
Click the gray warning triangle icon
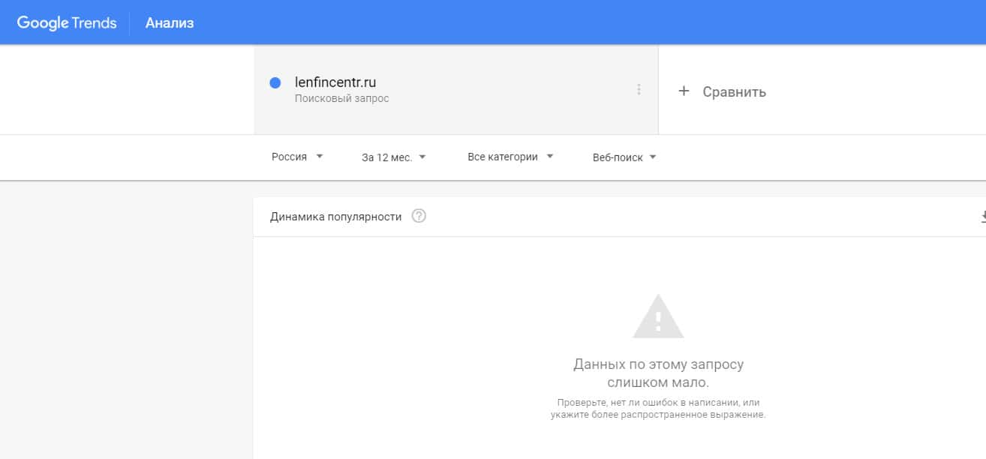pos(658,316)
